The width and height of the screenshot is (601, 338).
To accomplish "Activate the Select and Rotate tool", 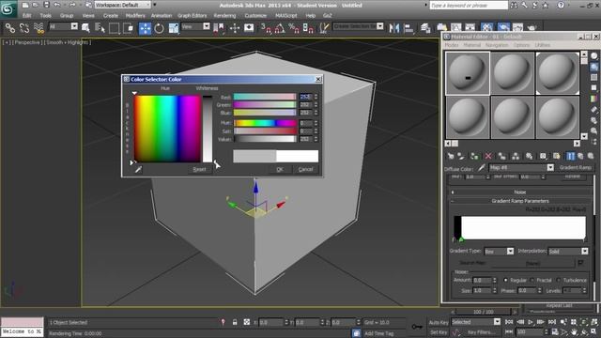I will point(159,28).
